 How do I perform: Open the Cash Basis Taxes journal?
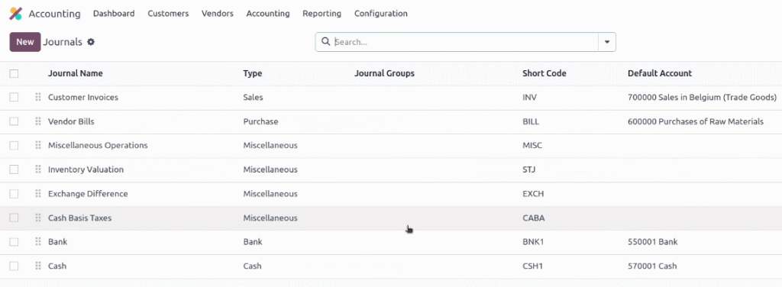pyautogui.click(x=79, y=218)
